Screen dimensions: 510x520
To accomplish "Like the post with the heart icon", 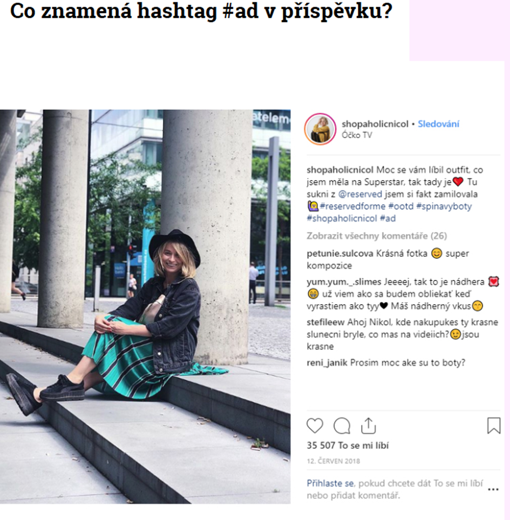I will pyautogui.click(x=315, y=426).
